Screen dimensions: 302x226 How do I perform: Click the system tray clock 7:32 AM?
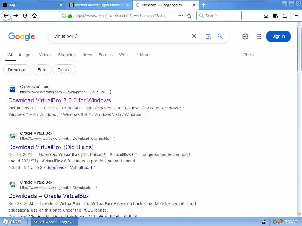click(x=291, y=222)
